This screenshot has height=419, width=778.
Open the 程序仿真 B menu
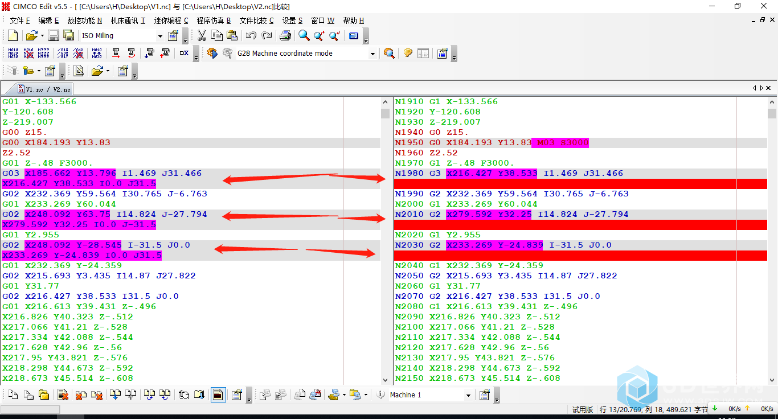[214, 20]
